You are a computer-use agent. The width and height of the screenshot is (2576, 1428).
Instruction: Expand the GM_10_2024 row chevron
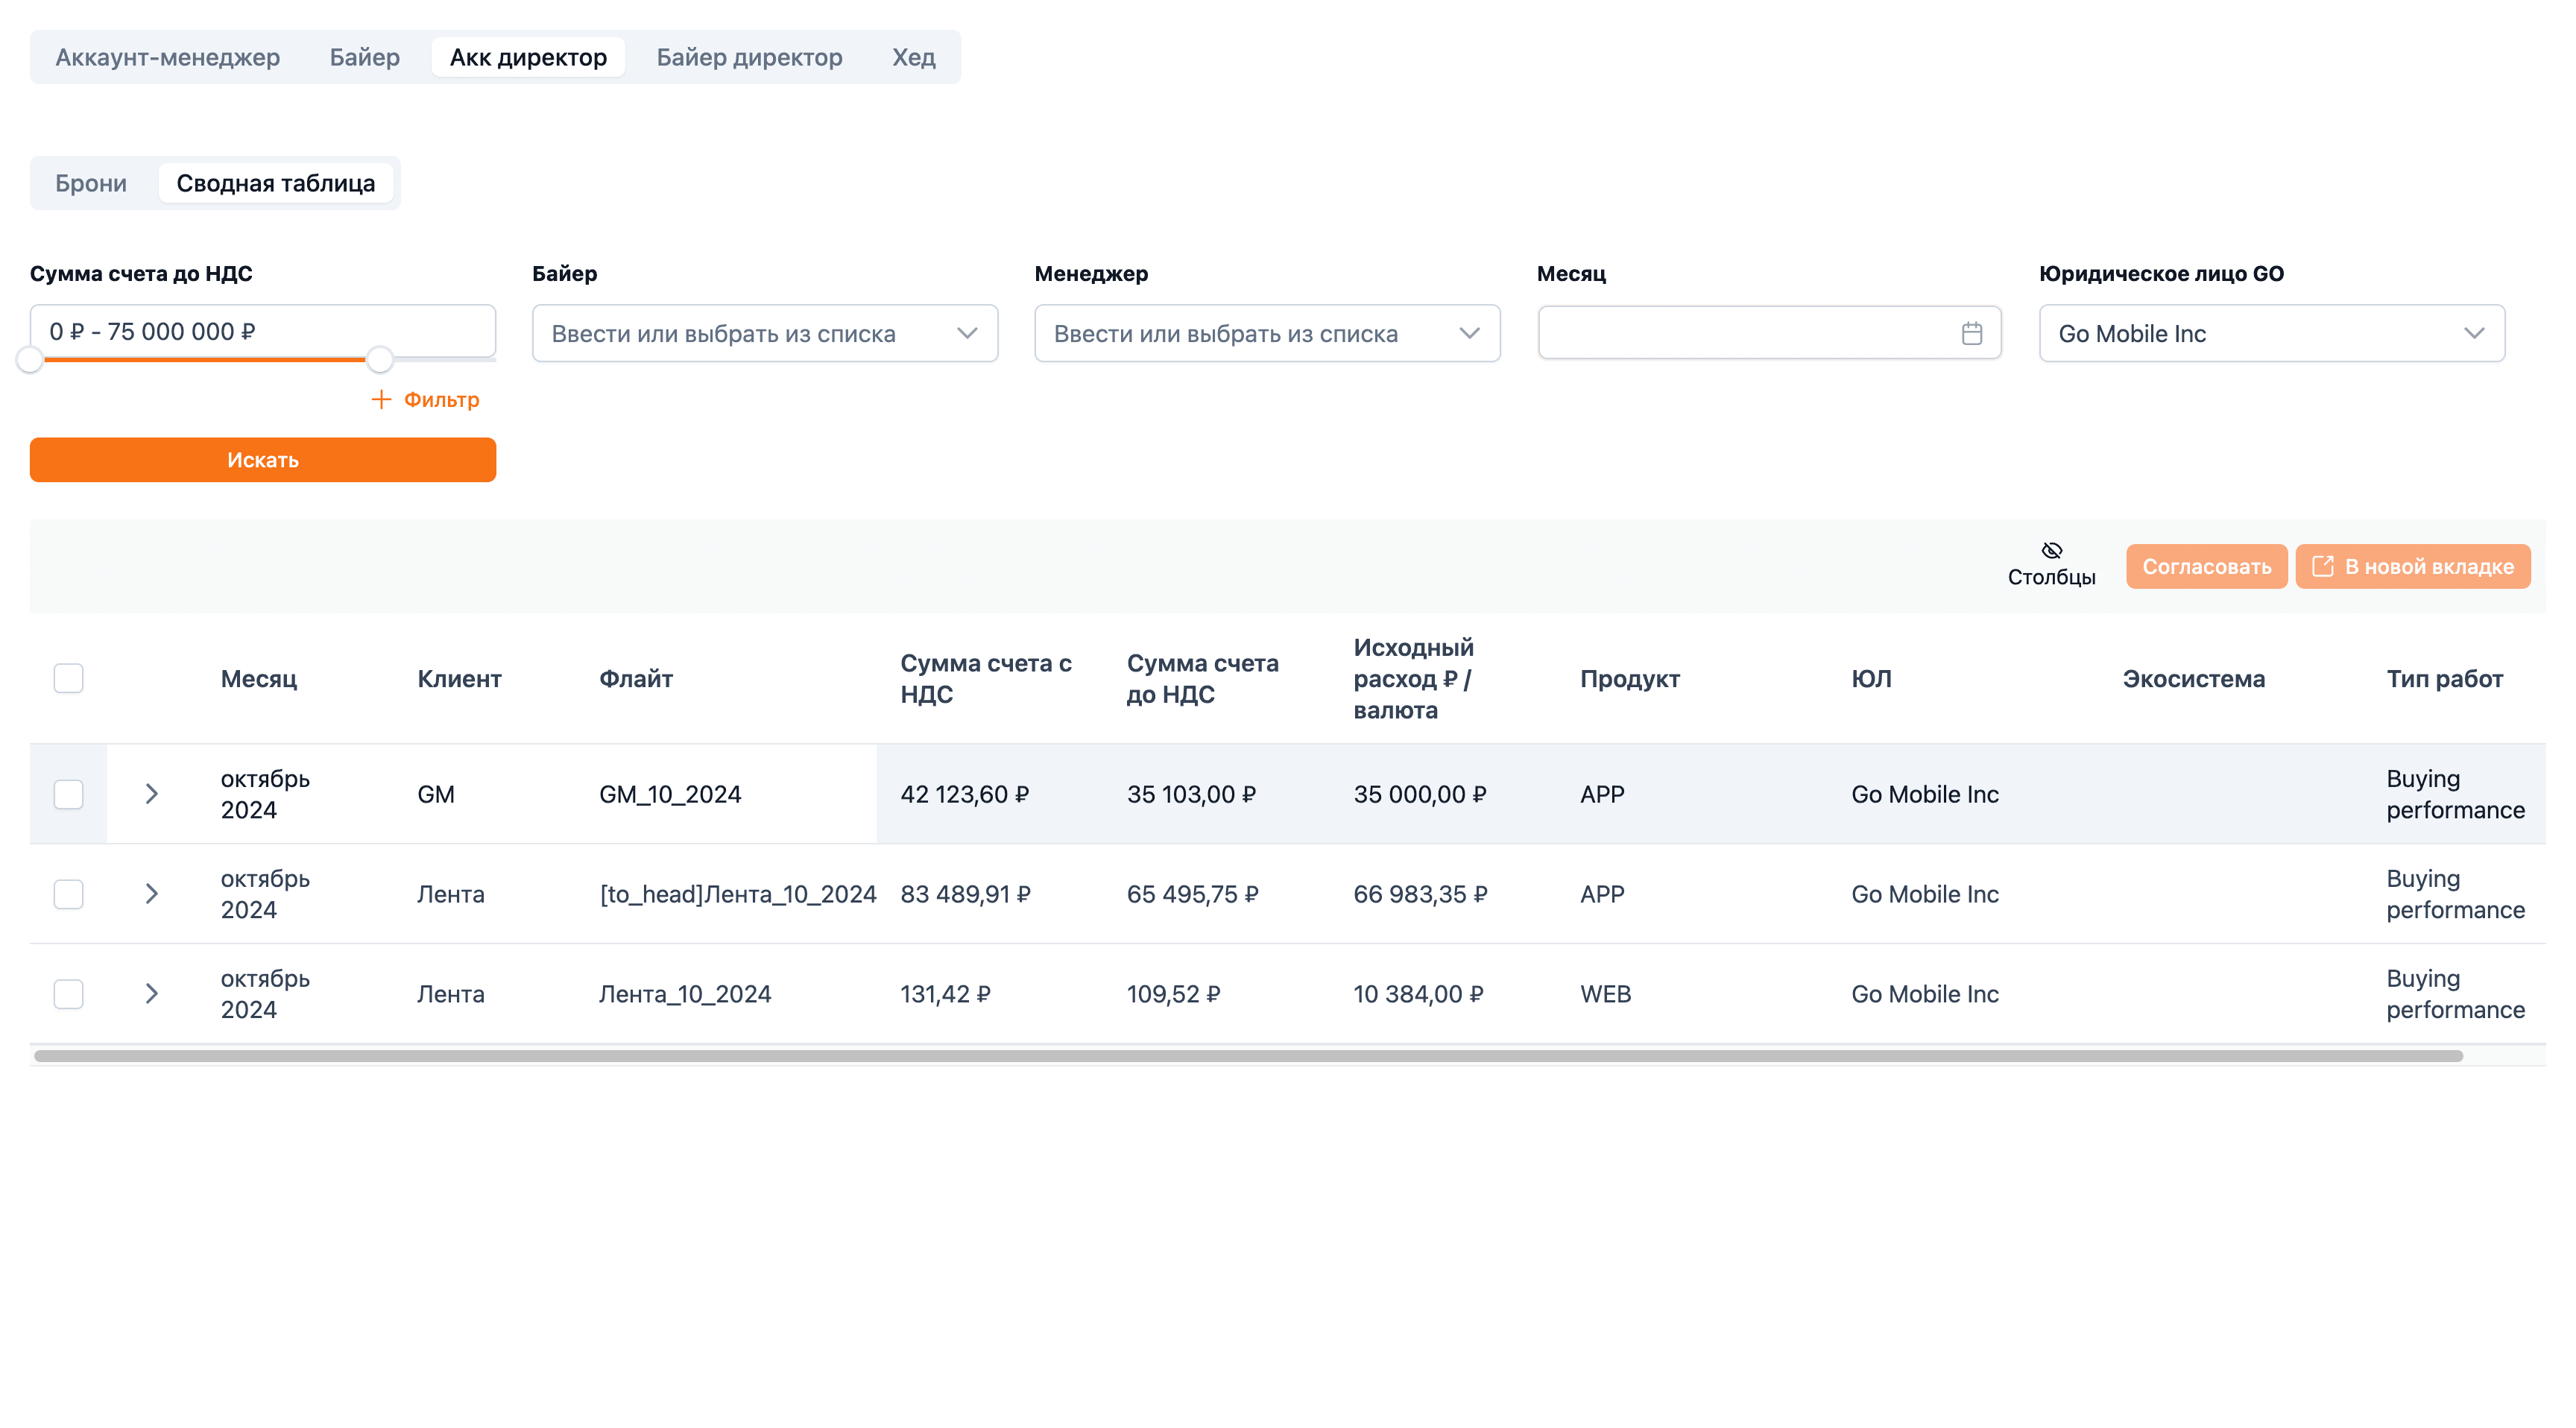coord(152,794)
